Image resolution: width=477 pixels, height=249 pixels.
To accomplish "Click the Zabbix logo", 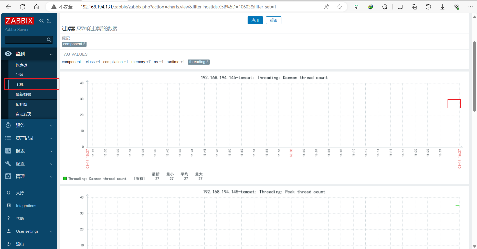I will point(19,21).
